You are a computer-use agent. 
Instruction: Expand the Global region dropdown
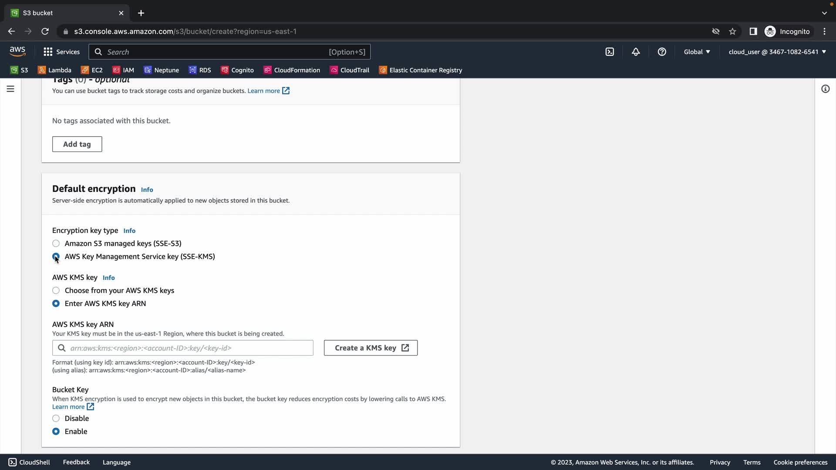tap(697, 52)
